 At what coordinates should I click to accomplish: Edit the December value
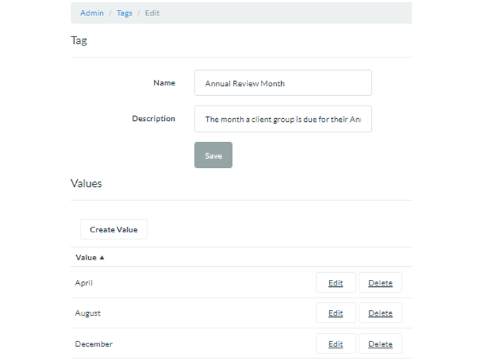[x=336, y=344]
